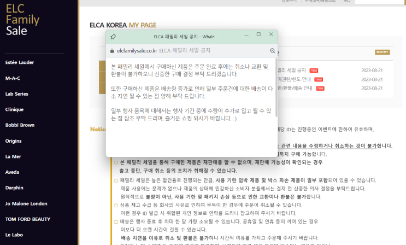Image resolution: width=406 pixels, height=245 pixels.
Task: Open the 교환/환불/배송 안내 notice
Action: tap(295, 88)
